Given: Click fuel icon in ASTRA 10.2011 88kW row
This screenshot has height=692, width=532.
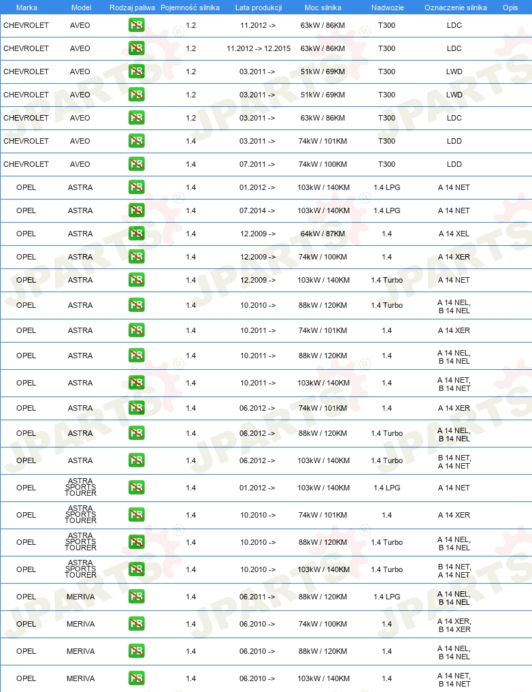Looking at the screenshot, I should (137, 356).
